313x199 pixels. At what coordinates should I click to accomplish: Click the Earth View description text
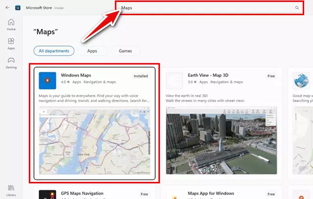point(205,98)
